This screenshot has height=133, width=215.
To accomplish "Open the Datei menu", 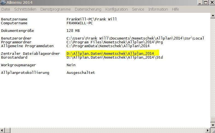I will (6, 9).
